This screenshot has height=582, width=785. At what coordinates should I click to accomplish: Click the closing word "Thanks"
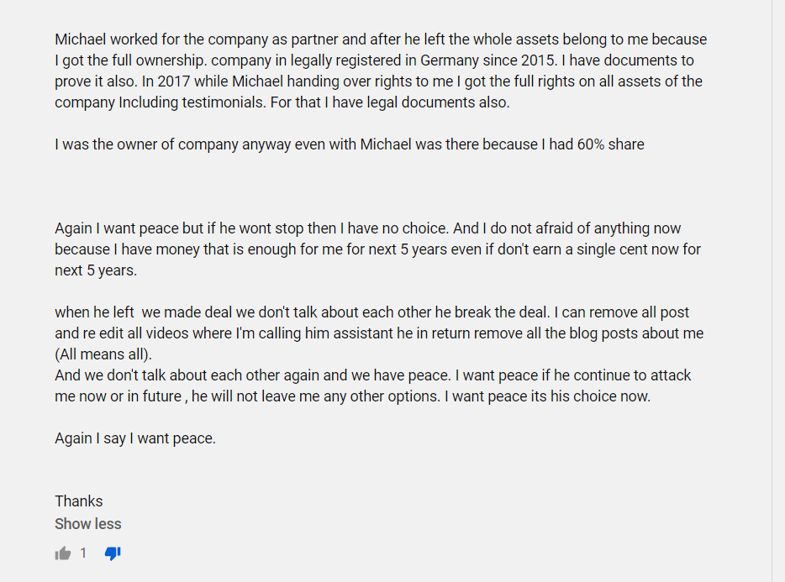[x=79, y=501]
